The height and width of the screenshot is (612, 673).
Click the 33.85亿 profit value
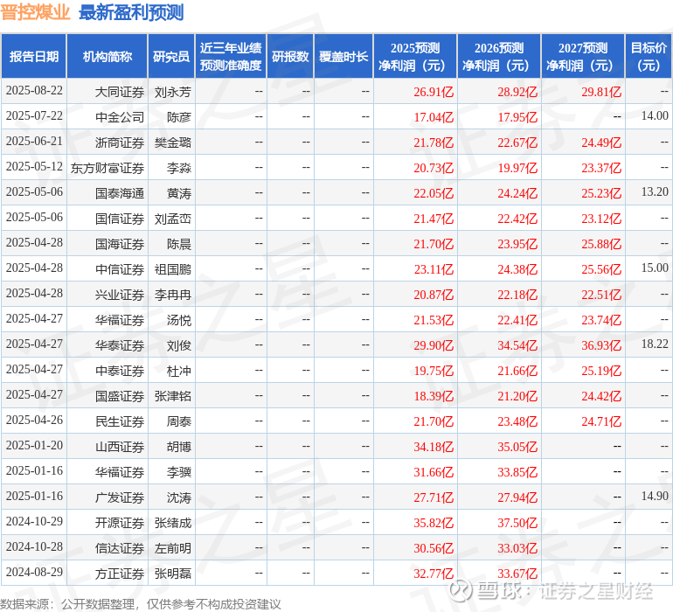click(x=517, y=472)
